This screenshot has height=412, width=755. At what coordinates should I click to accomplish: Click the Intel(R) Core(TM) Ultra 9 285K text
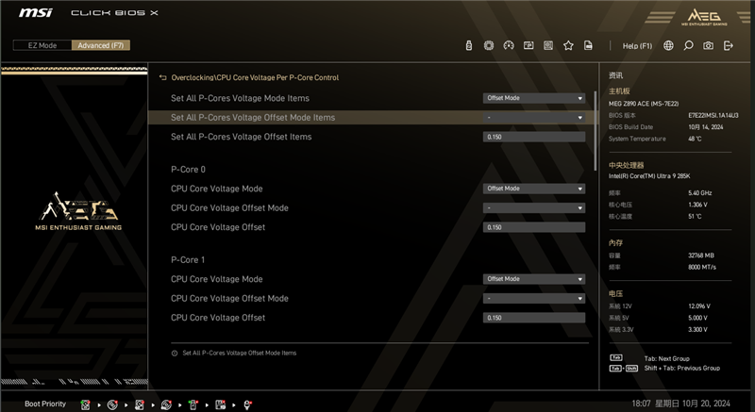coord(649,176)
